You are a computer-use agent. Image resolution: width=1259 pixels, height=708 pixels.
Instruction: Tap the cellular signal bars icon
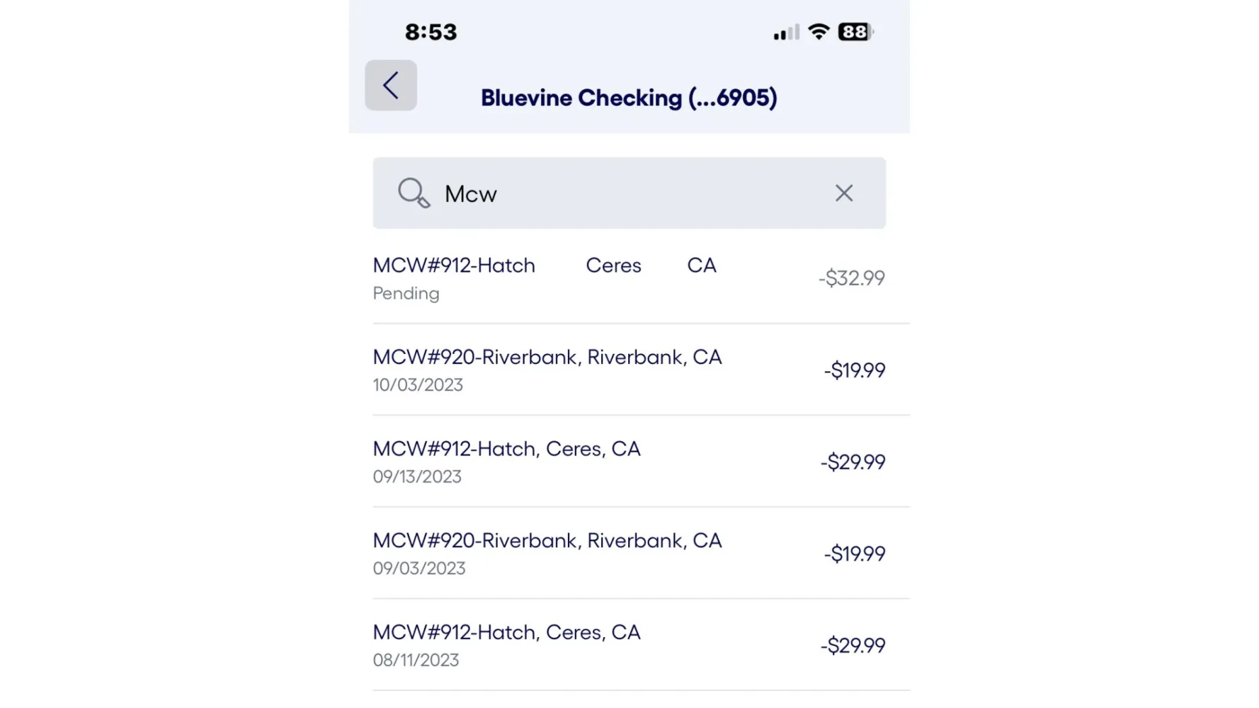click(x=786, y=33)
